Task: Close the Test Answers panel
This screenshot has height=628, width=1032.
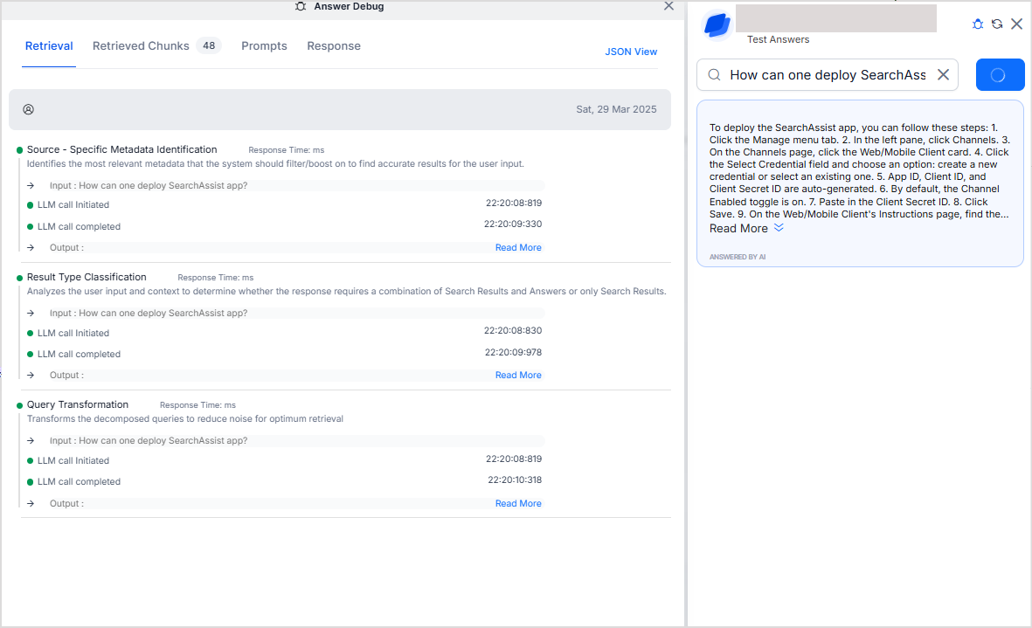Action: pyautogui.click(x=1016, y=24)
